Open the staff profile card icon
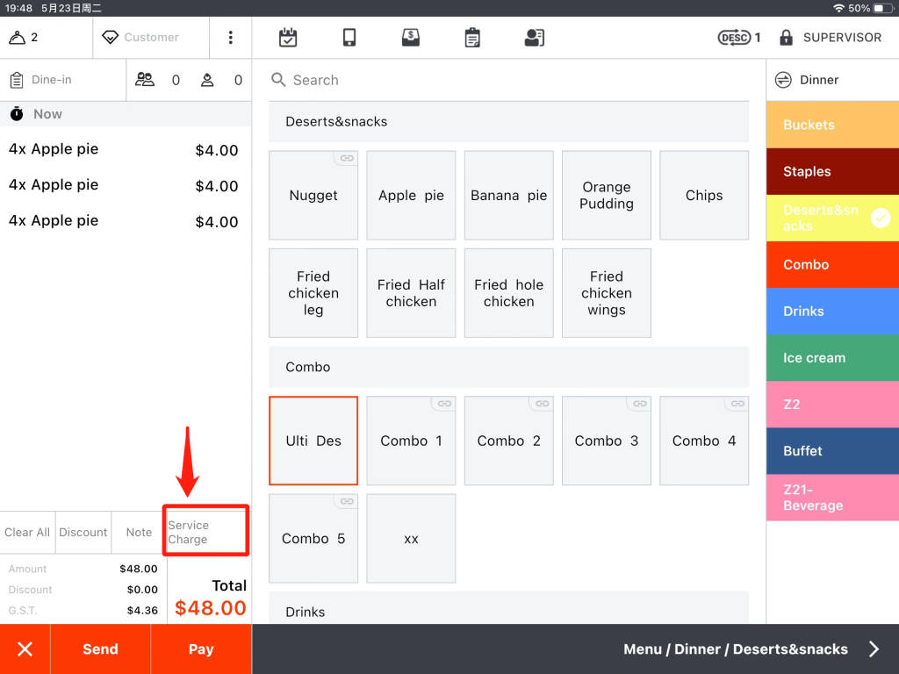899x674 pixels. click(534, 38)
